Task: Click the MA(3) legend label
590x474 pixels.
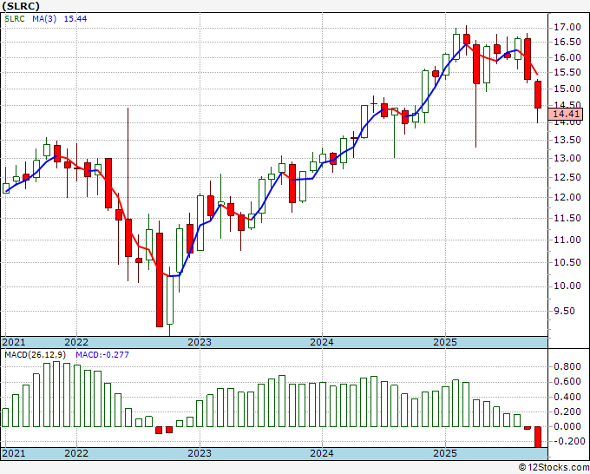Action: tap(44, 19)
